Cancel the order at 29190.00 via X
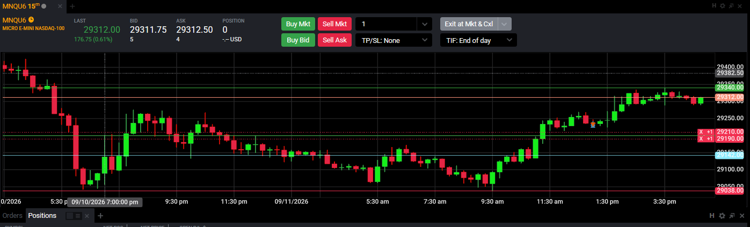 tap(701, 139)
